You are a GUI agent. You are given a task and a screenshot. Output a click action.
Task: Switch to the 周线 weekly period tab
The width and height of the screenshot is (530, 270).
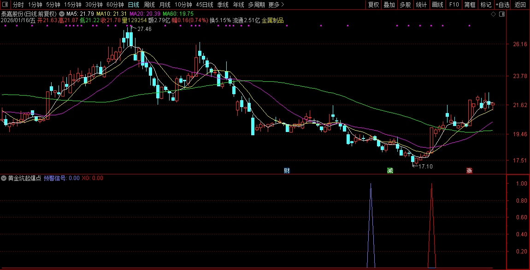[x=149, y=5]
